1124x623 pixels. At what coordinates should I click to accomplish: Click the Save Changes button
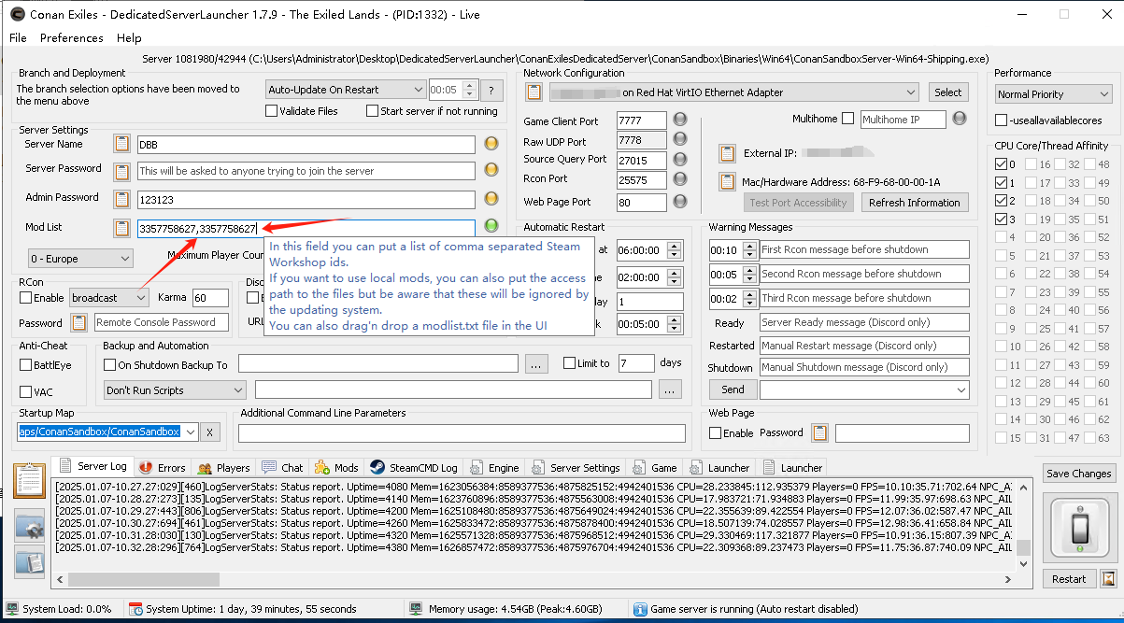pyautogui.click(x=1078, y=474)
